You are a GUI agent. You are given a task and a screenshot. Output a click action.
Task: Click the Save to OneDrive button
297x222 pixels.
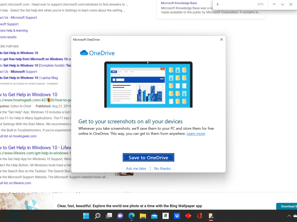(148, 157)
